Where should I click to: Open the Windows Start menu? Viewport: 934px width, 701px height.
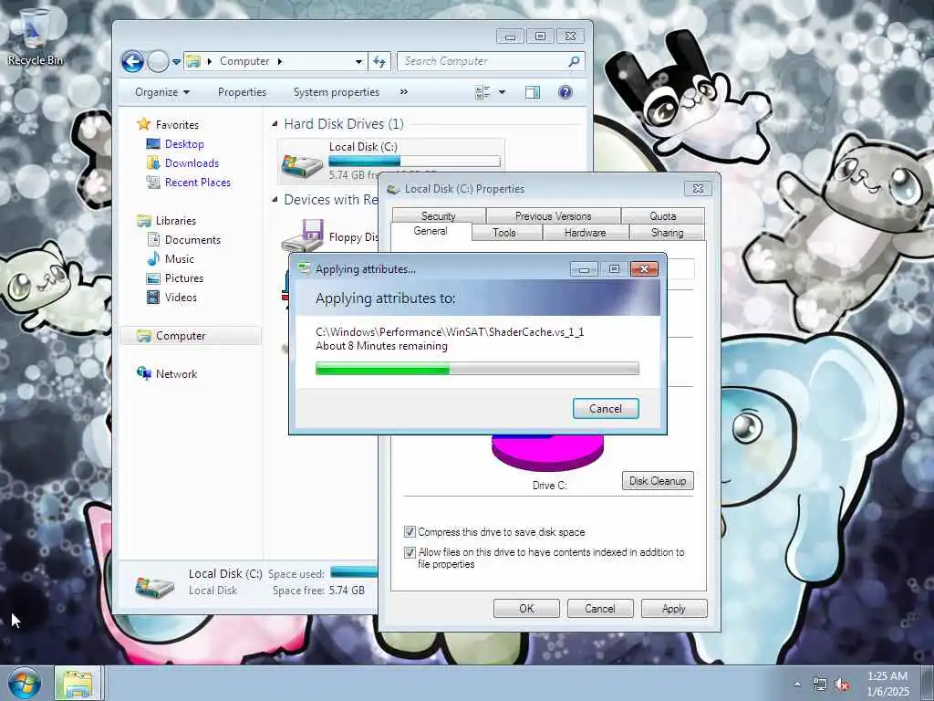point(25,683)
